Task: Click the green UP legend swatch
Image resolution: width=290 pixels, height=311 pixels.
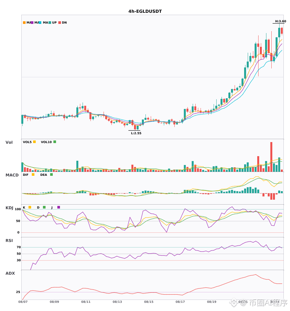Action: point(50,23)
